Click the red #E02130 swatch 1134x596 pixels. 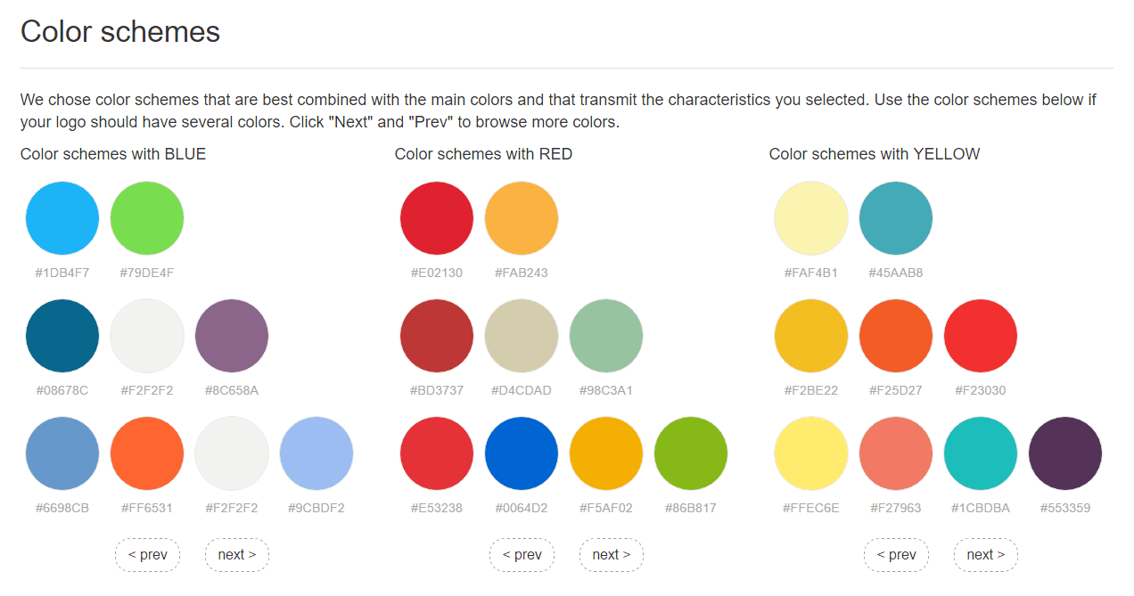click(437, 218)
